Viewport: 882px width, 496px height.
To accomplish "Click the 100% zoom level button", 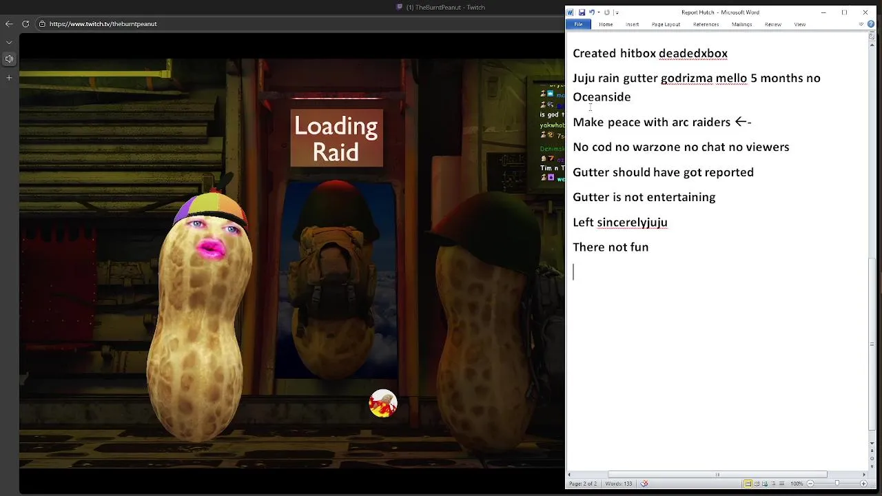I will [797, 484].
